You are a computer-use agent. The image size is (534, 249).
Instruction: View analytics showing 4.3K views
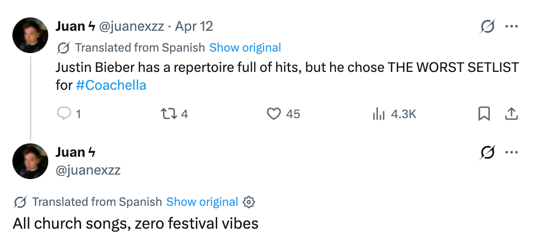coord(379,114)
